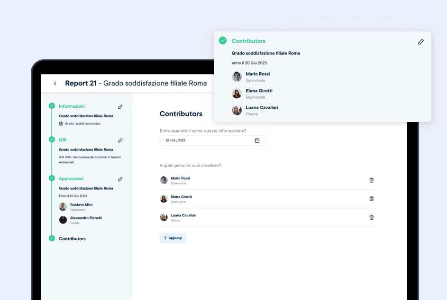This screenshot has height=300, width=447.
Task: Click Alessandro Bianchi's avatar under Approvatori
Action: point(63,220)
